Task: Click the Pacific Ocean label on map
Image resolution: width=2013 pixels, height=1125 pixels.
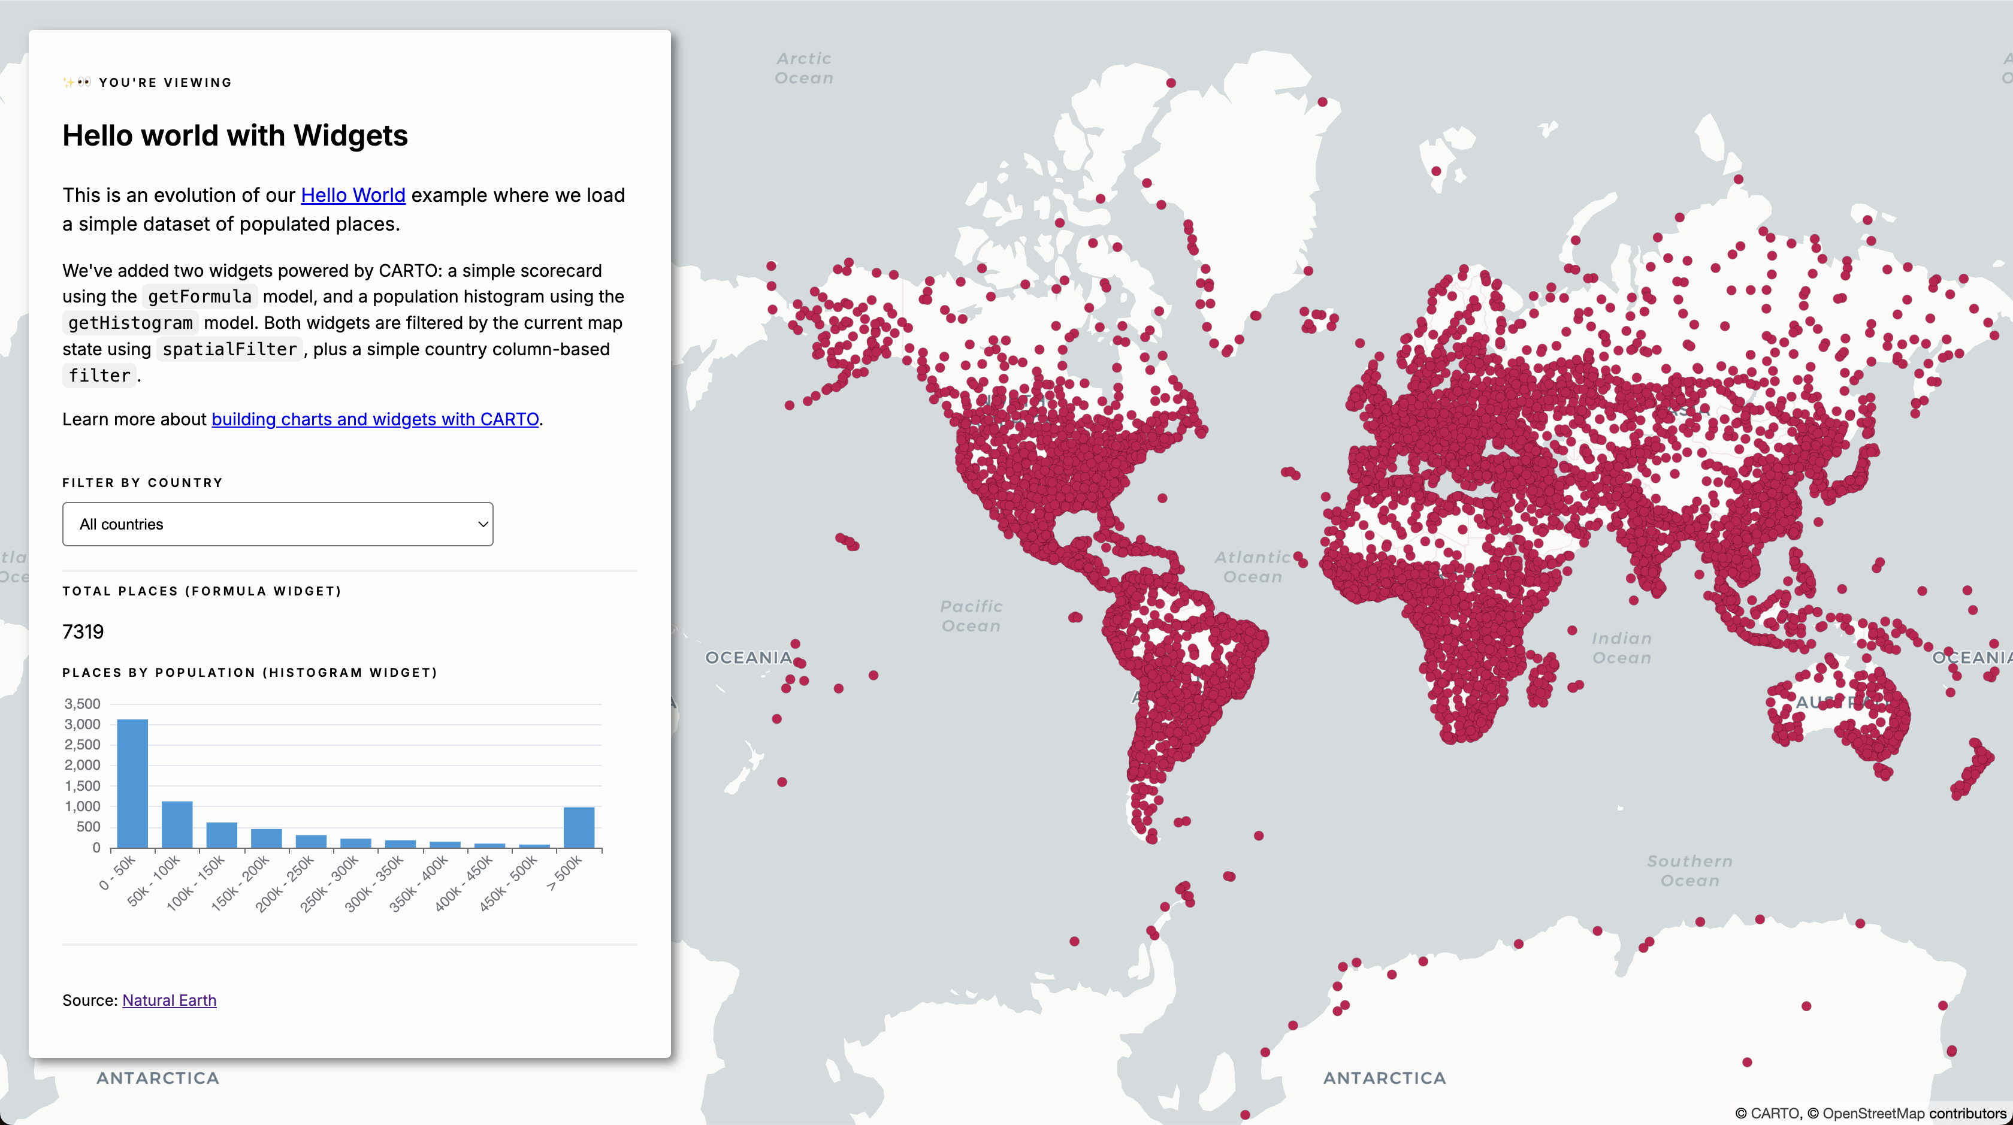Action: [x=971, y=616]
